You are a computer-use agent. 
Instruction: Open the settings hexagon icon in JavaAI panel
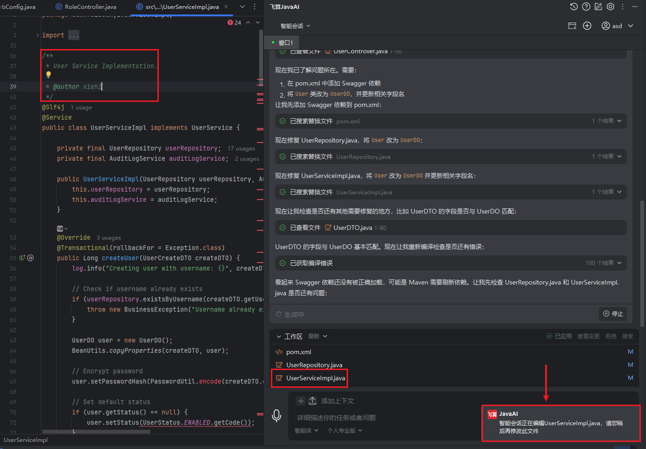(x=611, y=7)
